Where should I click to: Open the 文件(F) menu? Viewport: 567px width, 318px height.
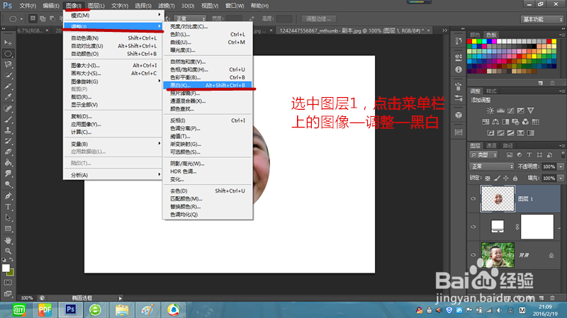(28, 6)
